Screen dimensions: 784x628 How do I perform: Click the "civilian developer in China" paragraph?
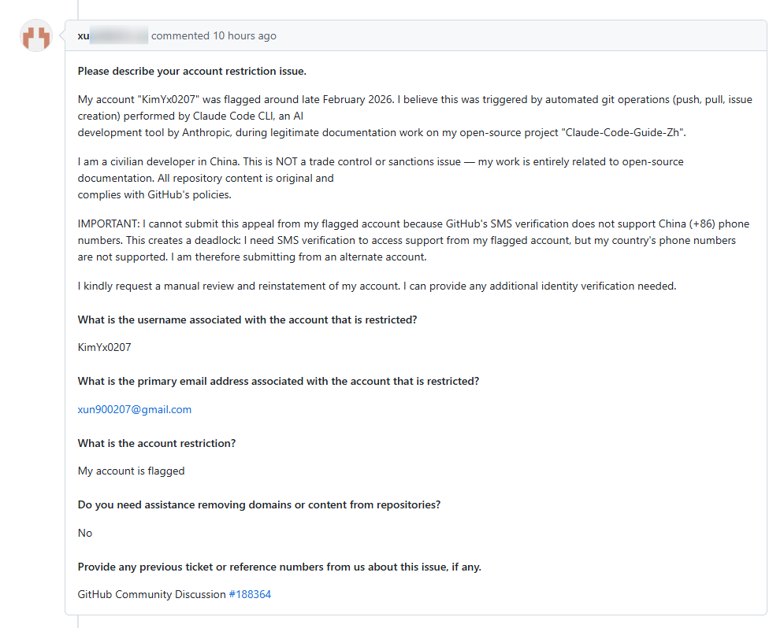pyautogui.click(x=381, y=178)
